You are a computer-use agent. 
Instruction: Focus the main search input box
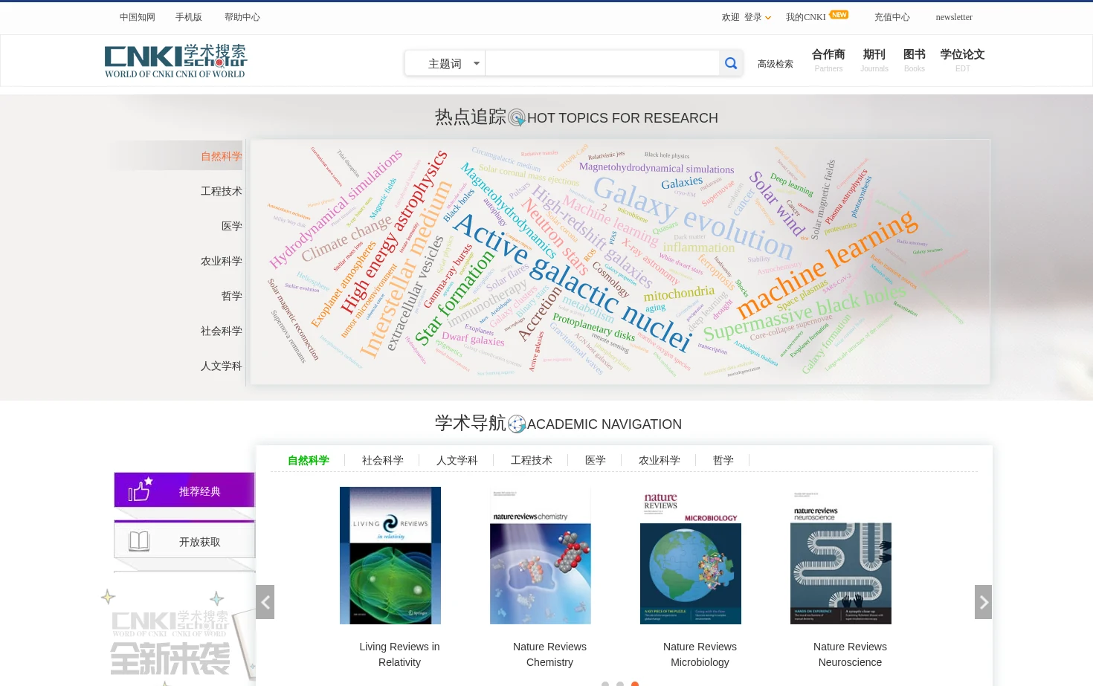tap(602, 63)
